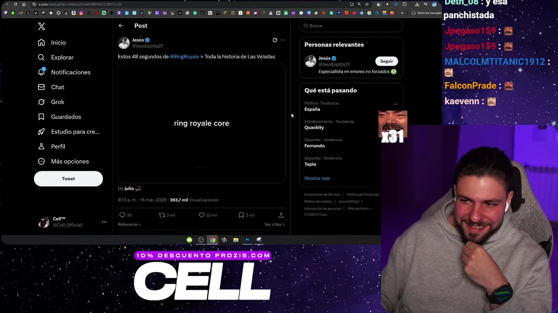Reply using the comment icon showing 39
Image resolution: width=558 pixels, height=313 pixels.
tap(126, 215)
